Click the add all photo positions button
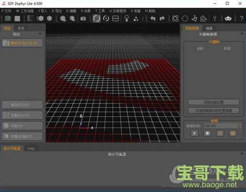Screen dimensions: 246x192 pyautogui.click(x=214, y=111)
